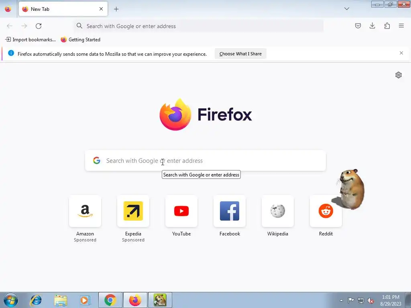Focus the center Google search box
The width and height of the screenshot is (411, 308).
point(205,160)
